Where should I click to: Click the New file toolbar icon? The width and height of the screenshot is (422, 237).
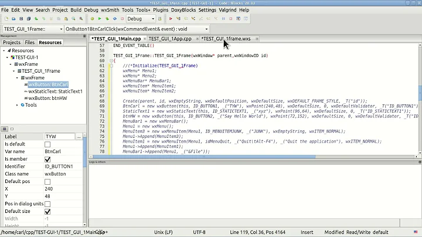(6, 19)
